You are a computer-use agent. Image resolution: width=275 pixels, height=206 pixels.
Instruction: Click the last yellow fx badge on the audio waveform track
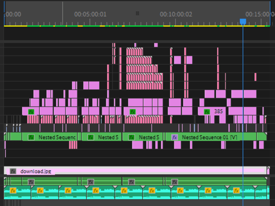(x=236, y=191)
